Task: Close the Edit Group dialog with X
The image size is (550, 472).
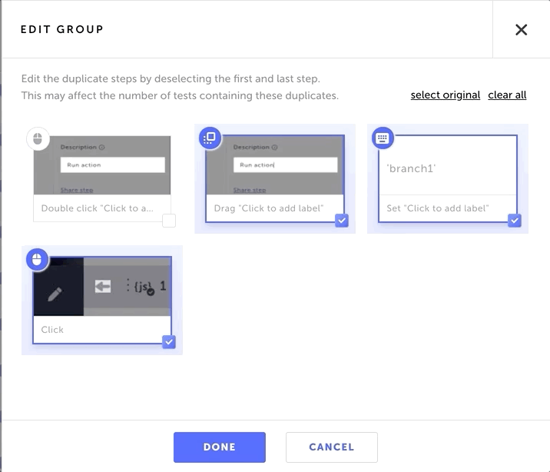Action: click(522, 29)
